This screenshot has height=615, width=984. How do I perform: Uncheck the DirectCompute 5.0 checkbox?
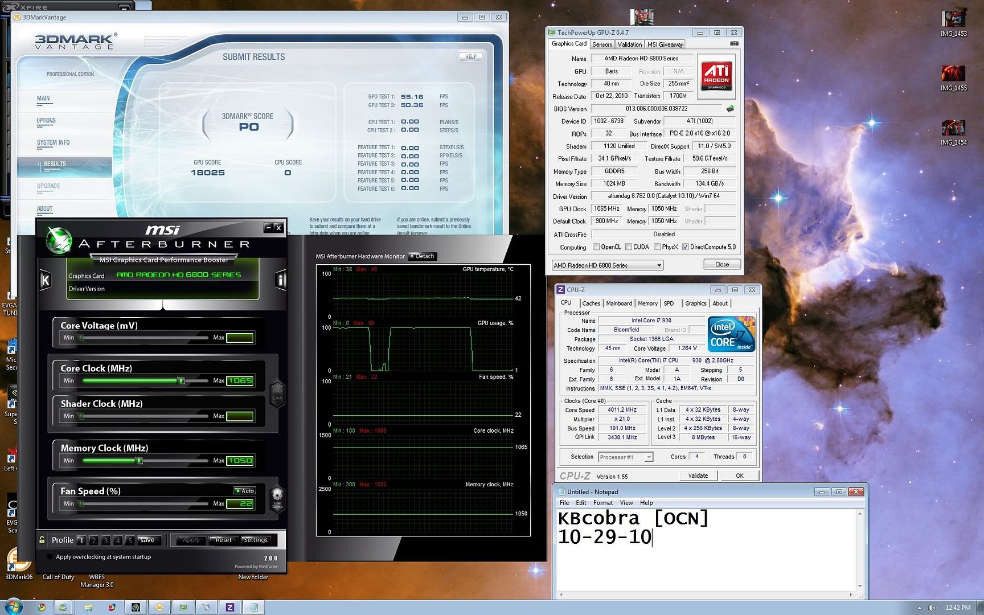tap(686, 247)
